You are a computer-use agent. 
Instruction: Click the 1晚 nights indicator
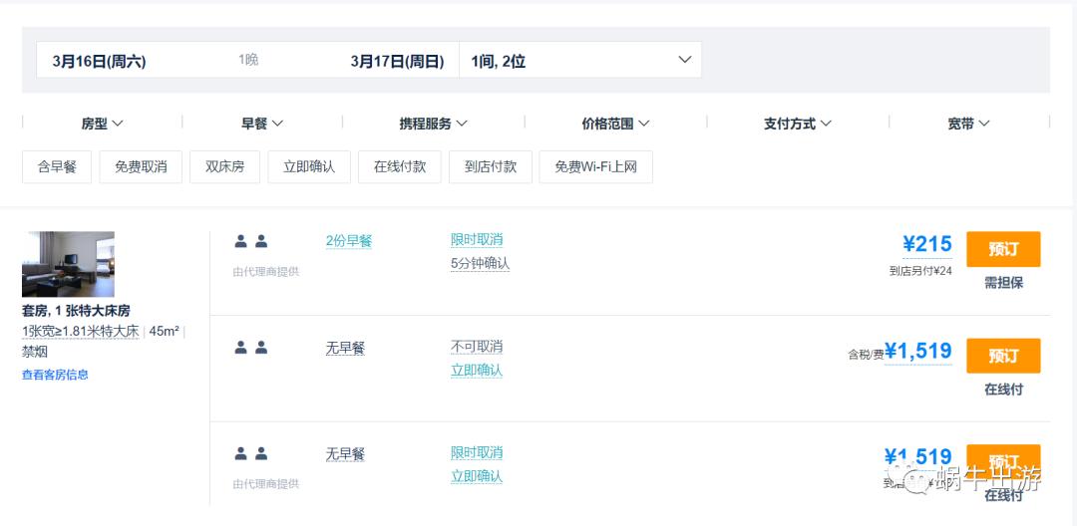248,61
